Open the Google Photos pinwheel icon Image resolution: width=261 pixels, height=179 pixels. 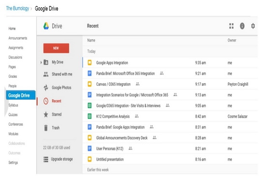[46, 88]
